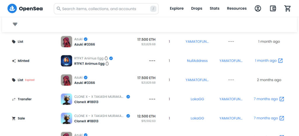Open external link icon for Minted row
Viewport: 299px width, 136px height.
coord(280,61)
